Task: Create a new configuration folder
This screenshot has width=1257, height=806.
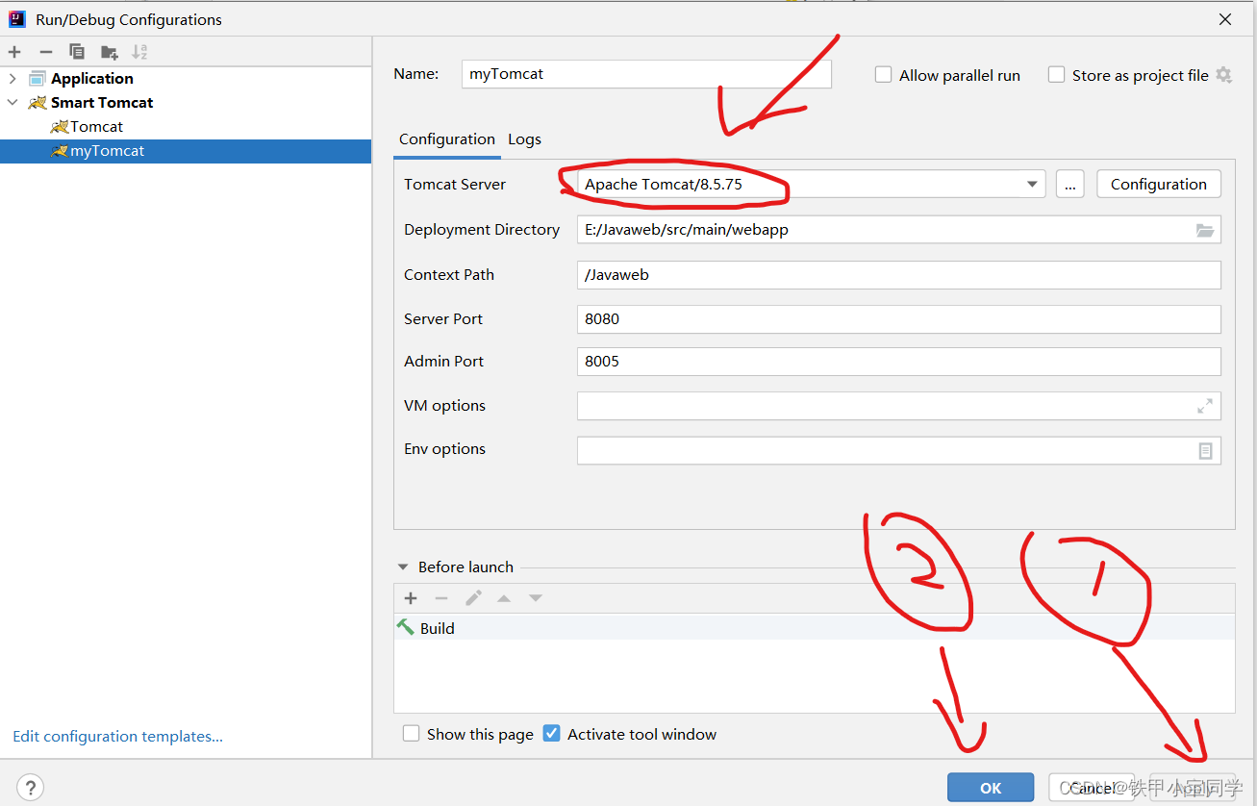Action: (109, 52)
